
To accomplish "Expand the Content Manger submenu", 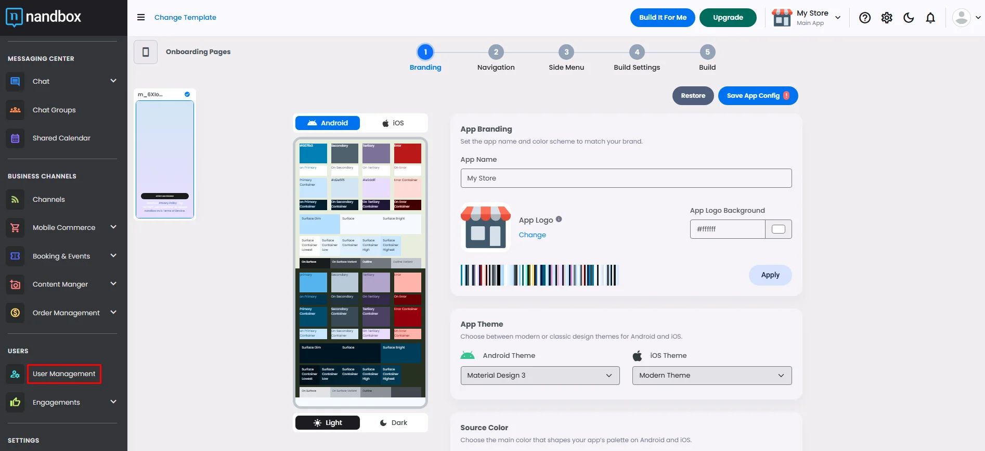I will [113, 284].
